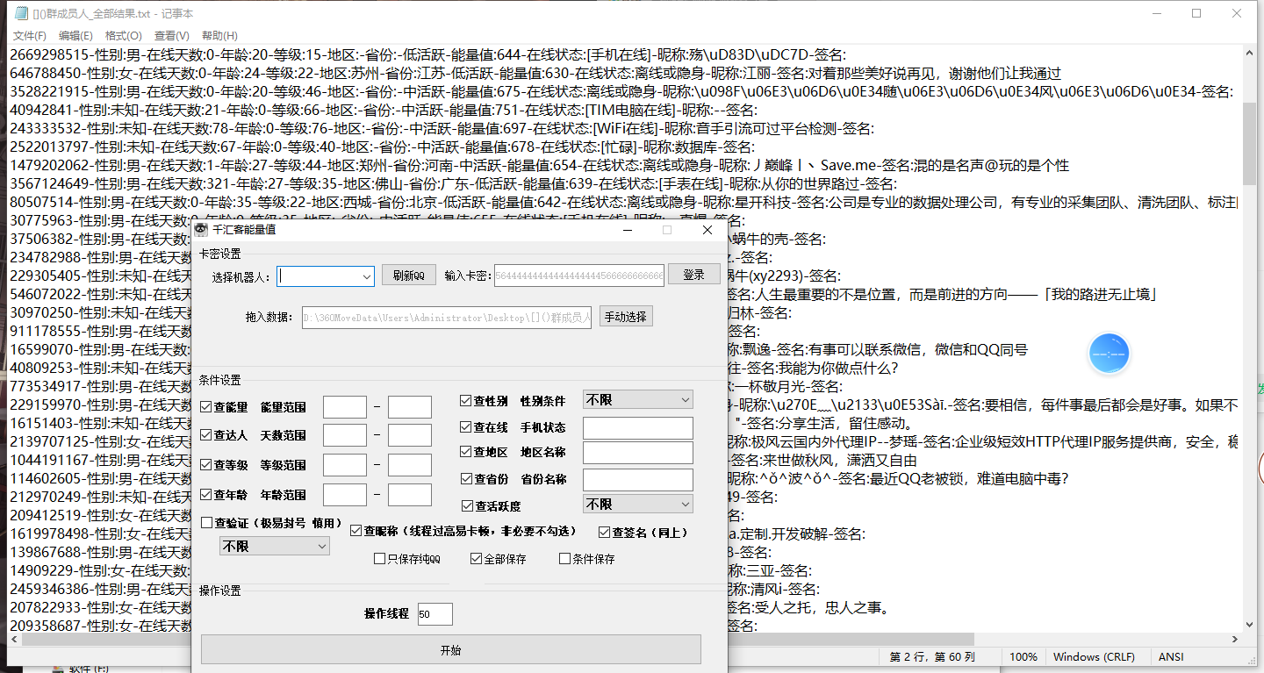Check the 只保存纯QQ option
This screenshot has width=1264, height=673.
[379, 559]
